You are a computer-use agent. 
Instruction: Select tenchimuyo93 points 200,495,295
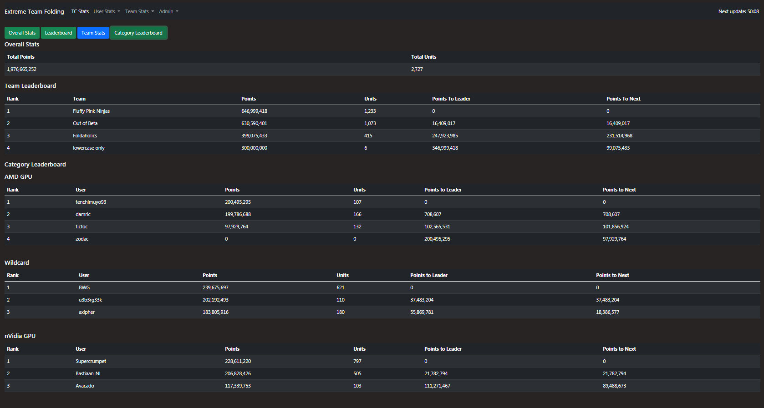click(238, 202)
